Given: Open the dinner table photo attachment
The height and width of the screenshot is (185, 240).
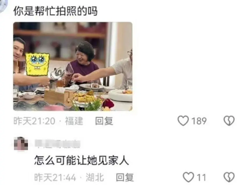Looking at the screenshot, I should (x=73, y=66).
